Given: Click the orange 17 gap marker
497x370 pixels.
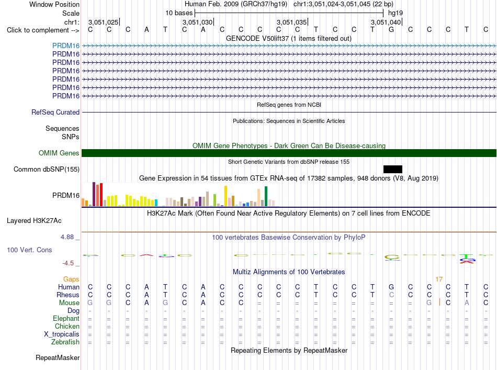Looking at the screenshot, I should 439,279.
